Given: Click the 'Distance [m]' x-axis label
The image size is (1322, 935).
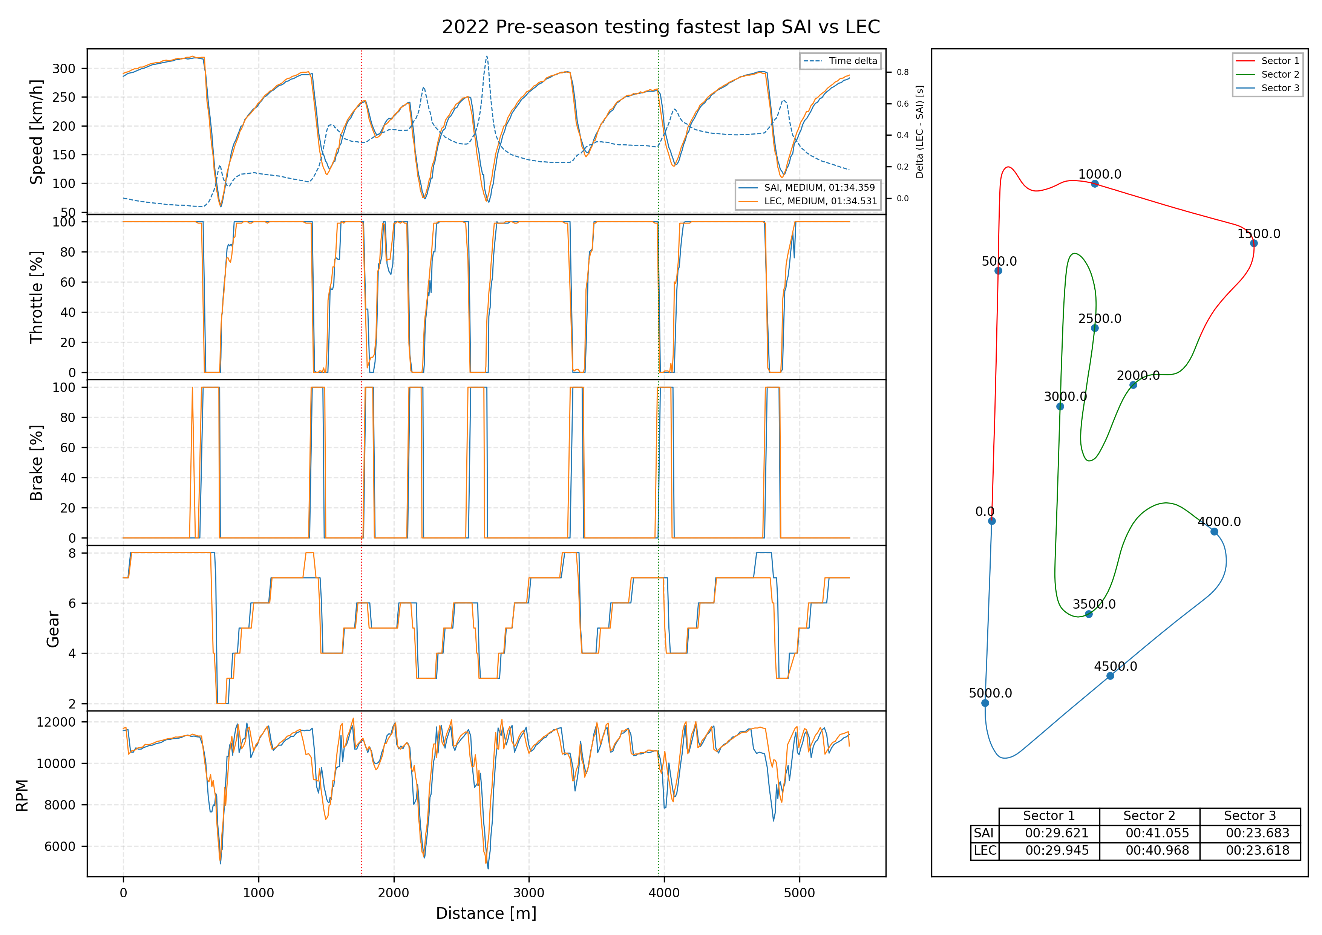Looking at the screenshot, I should [486, 914].
